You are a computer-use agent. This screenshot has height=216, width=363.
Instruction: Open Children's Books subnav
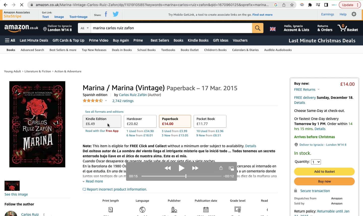point(215,50)
